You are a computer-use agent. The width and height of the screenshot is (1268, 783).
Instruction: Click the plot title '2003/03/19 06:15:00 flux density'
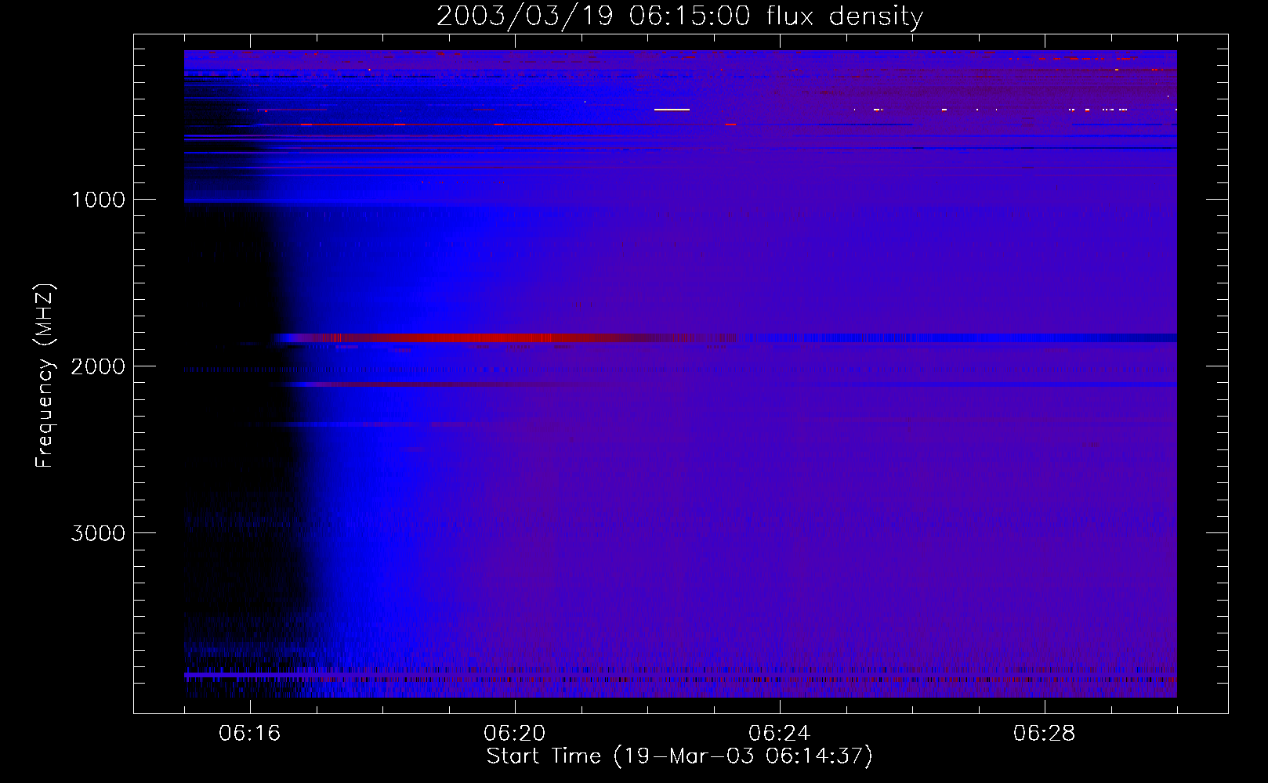click(679, 16)
